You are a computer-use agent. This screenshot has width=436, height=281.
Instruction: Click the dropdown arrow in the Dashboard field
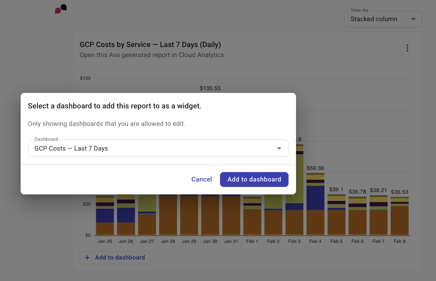[x=279, y=148]
